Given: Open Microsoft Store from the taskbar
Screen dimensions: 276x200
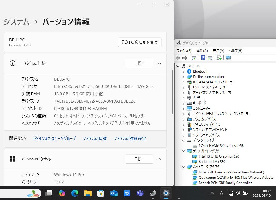Looking at the screenshot, I should (x=101, y=193).
